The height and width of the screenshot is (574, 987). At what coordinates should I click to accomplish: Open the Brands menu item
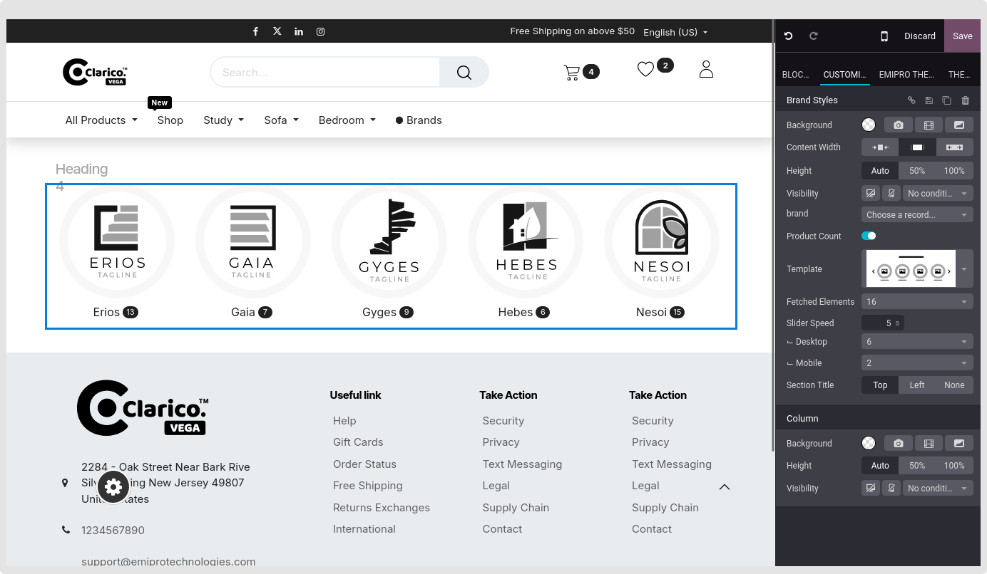(419, 120)
